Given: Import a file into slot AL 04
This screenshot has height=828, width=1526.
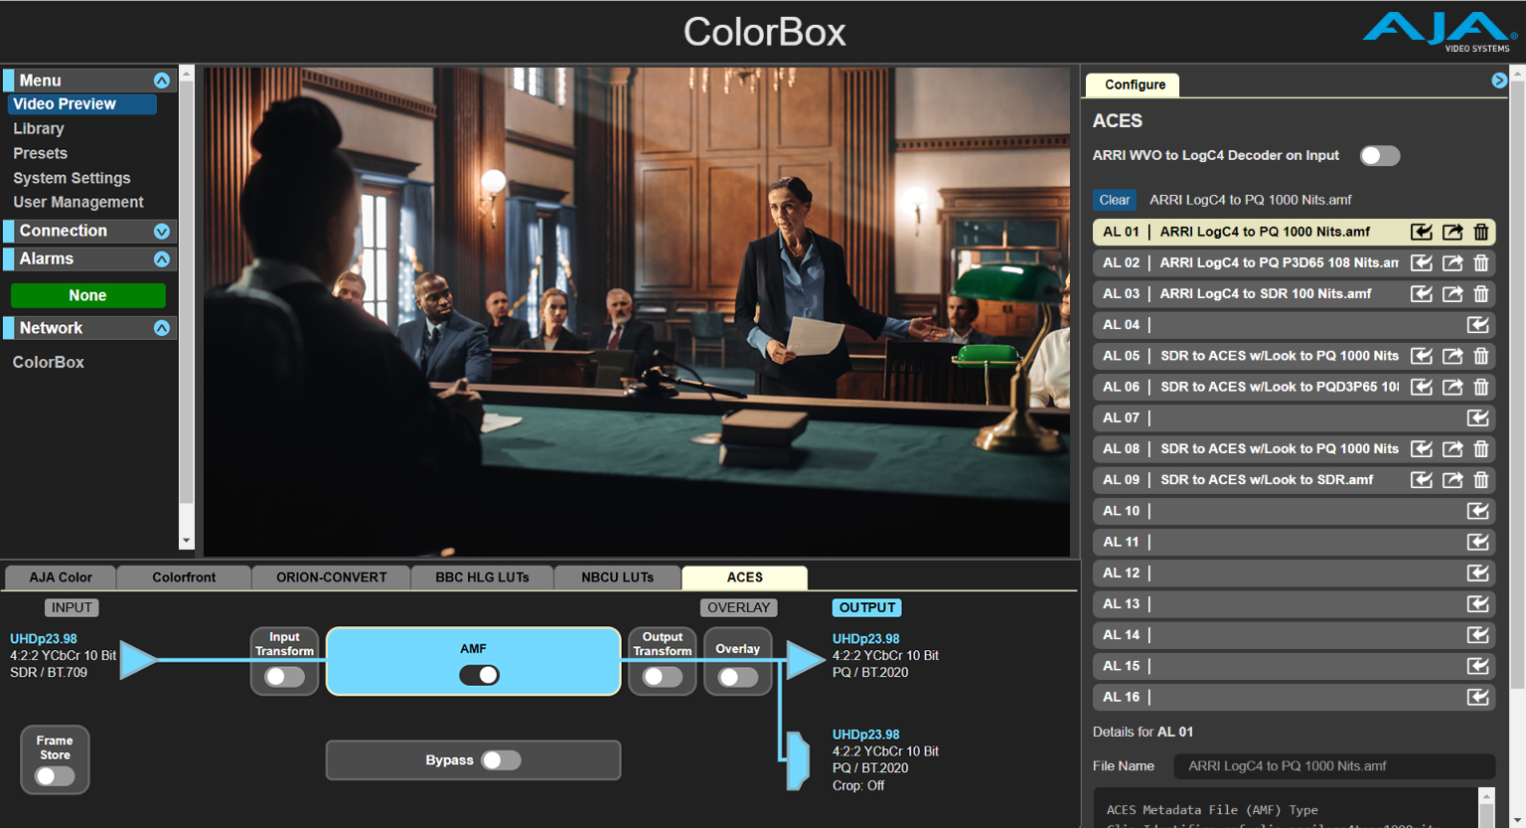Looking at the screenshot, I should click(1478, 324).
